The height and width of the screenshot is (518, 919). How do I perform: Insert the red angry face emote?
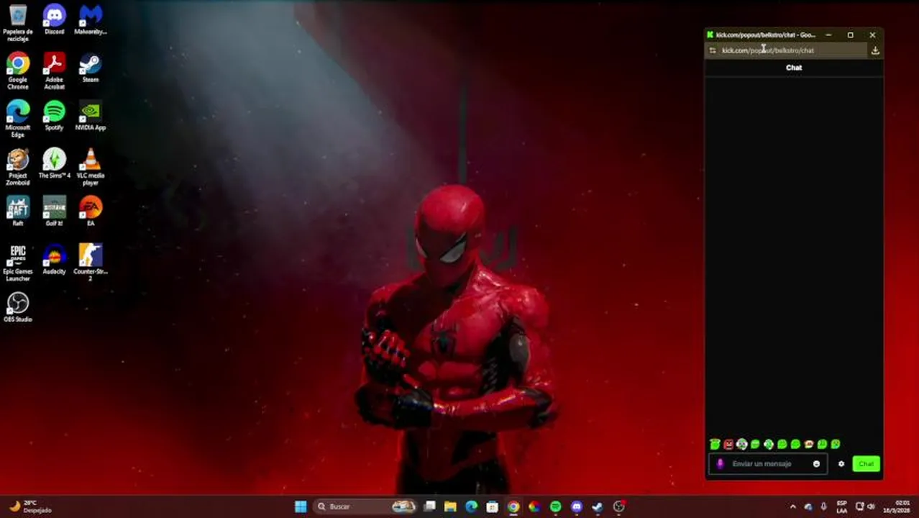(728, 445)
